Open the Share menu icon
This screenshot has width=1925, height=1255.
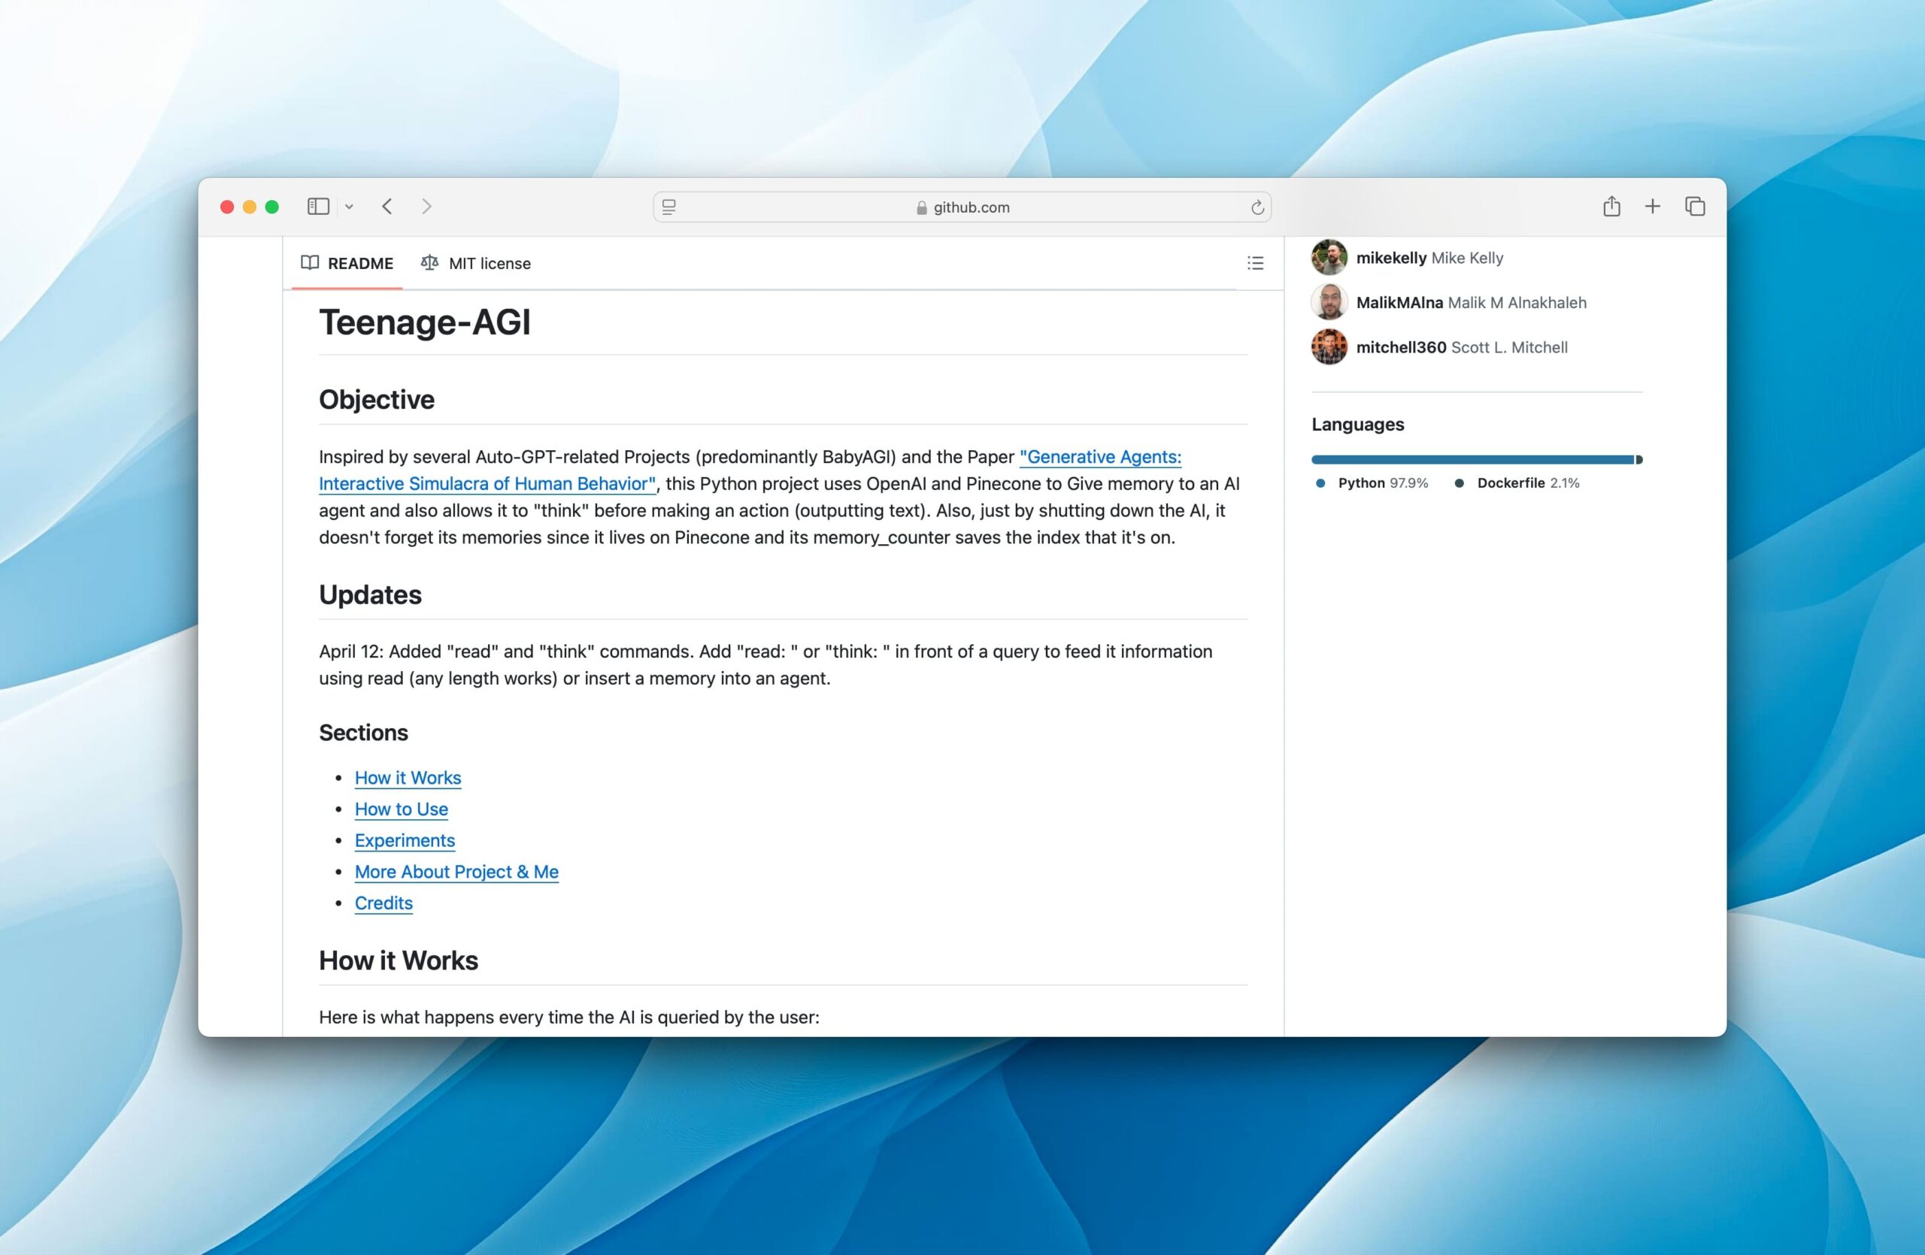pos(1612,206)
